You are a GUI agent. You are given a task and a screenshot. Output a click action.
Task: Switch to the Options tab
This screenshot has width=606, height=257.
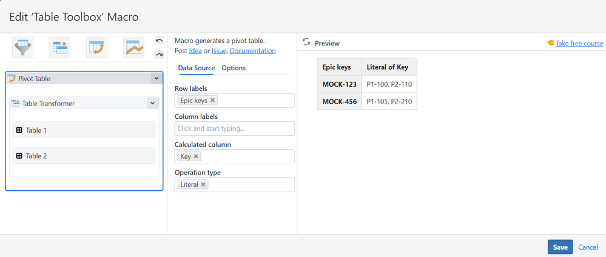point(234,68)
